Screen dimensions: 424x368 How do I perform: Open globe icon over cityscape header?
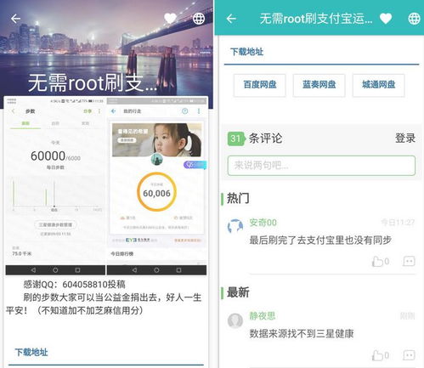pos(199,19)
